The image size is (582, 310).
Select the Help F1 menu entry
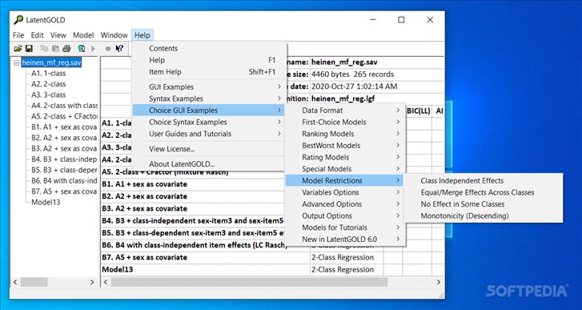210,60
